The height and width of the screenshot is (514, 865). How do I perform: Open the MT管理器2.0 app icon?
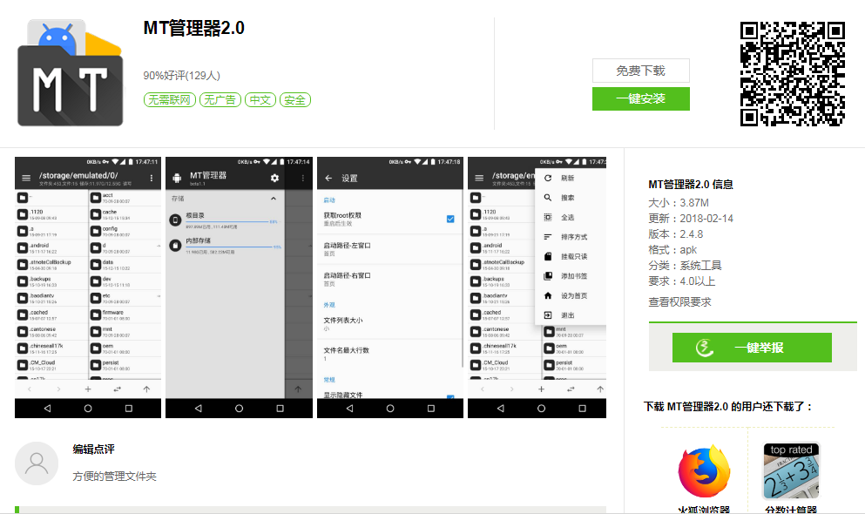70,73
